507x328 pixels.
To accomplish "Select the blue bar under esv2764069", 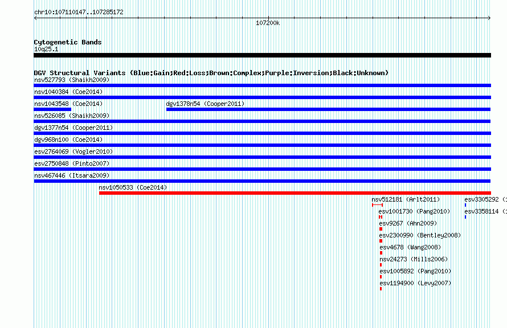I will (262, 157).
